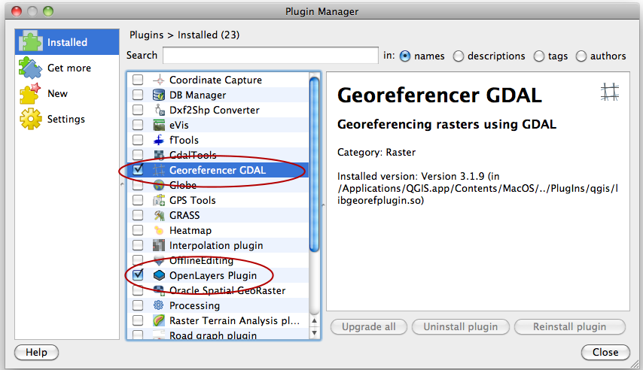This screenshot has height=370, width=643.
Task: Enable the Processing plugin checkbox
Action: [138, 305]
